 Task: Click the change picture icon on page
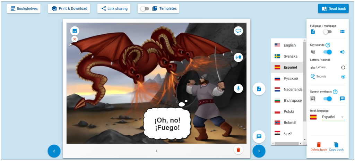(75, 31)
